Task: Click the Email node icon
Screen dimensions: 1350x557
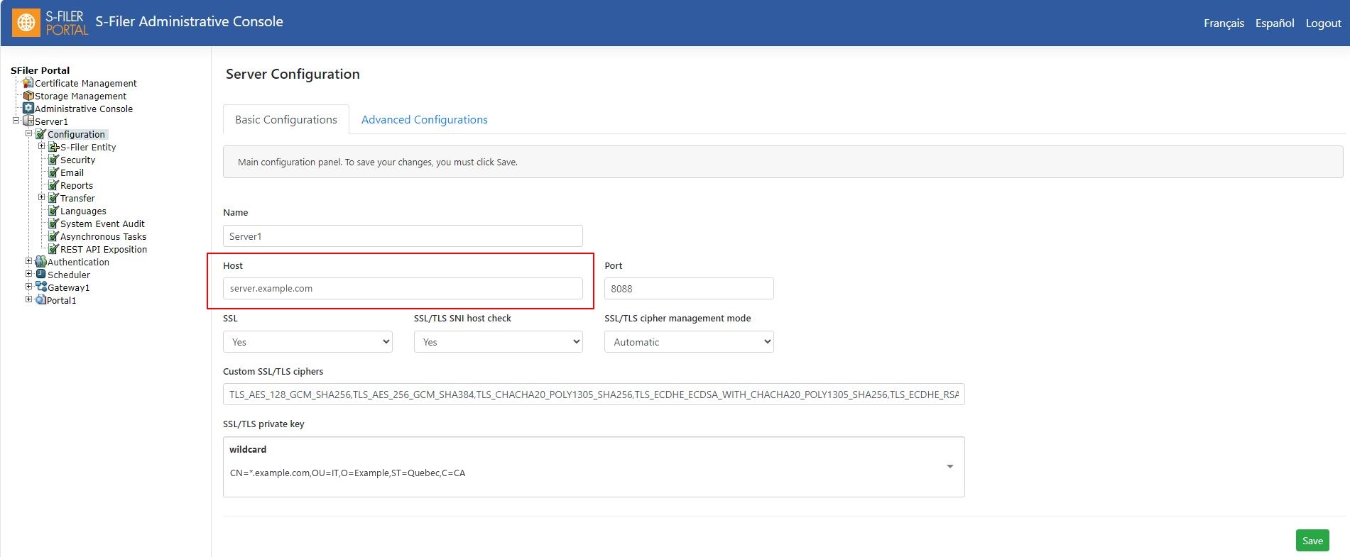Action: pyautogui.click(x=54, y=172)
